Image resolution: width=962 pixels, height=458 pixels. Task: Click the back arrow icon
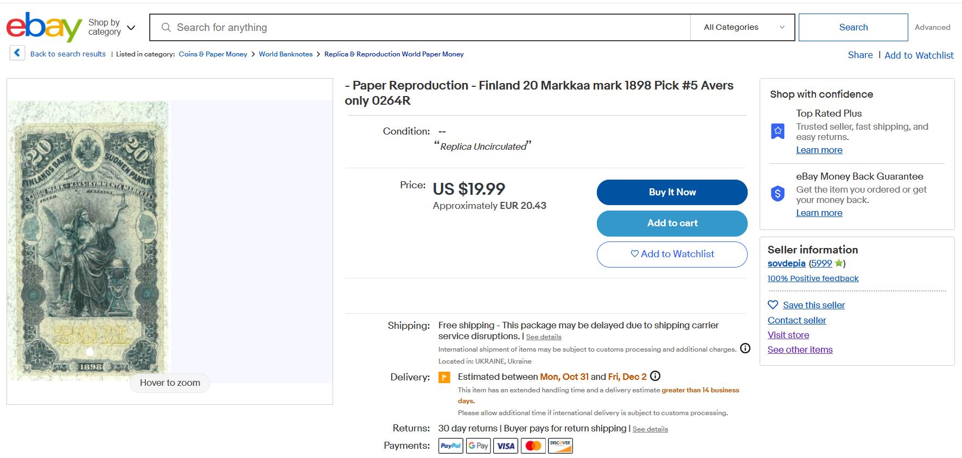click(x=17, y=53)
